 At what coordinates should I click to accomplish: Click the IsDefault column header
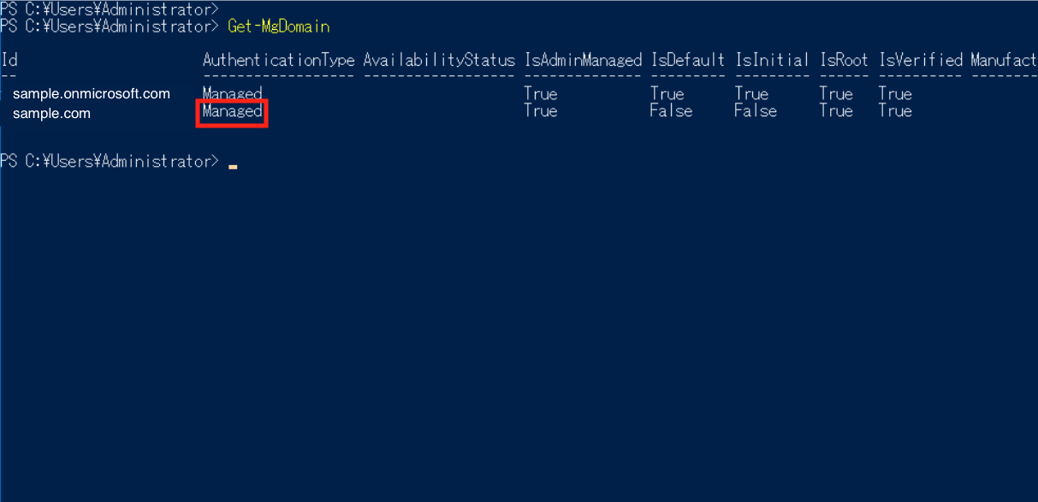(x=688, y=61)
